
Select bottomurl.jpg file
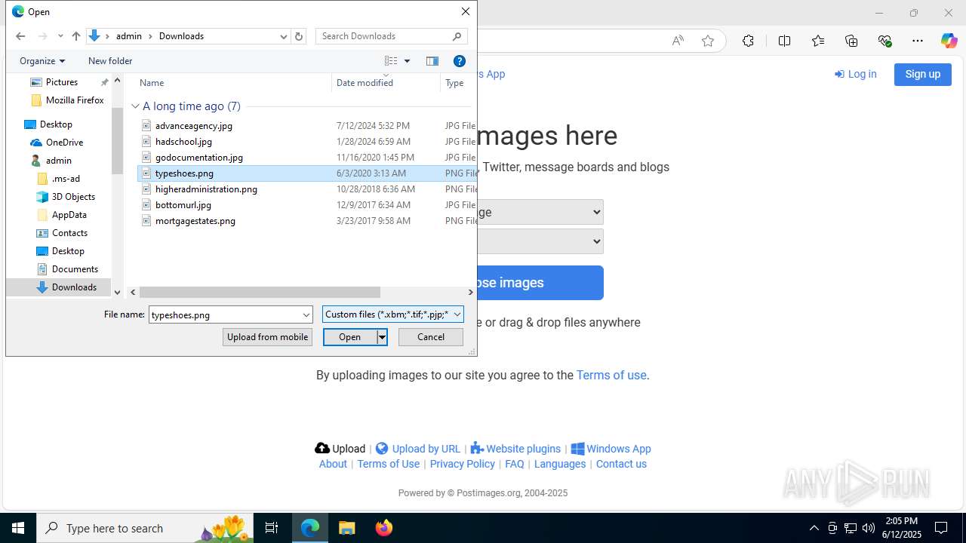(183, 205)
